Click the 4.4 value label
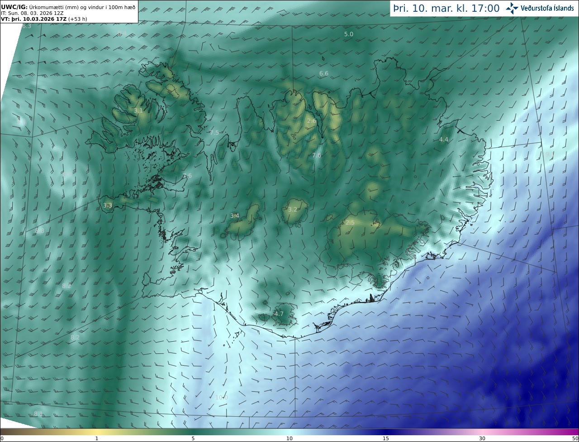579x442 pixels. 444,139
